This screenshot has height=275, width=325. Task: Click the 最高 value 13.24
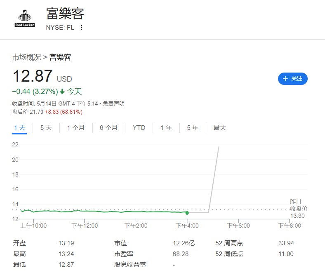click(x=66, y=254)
